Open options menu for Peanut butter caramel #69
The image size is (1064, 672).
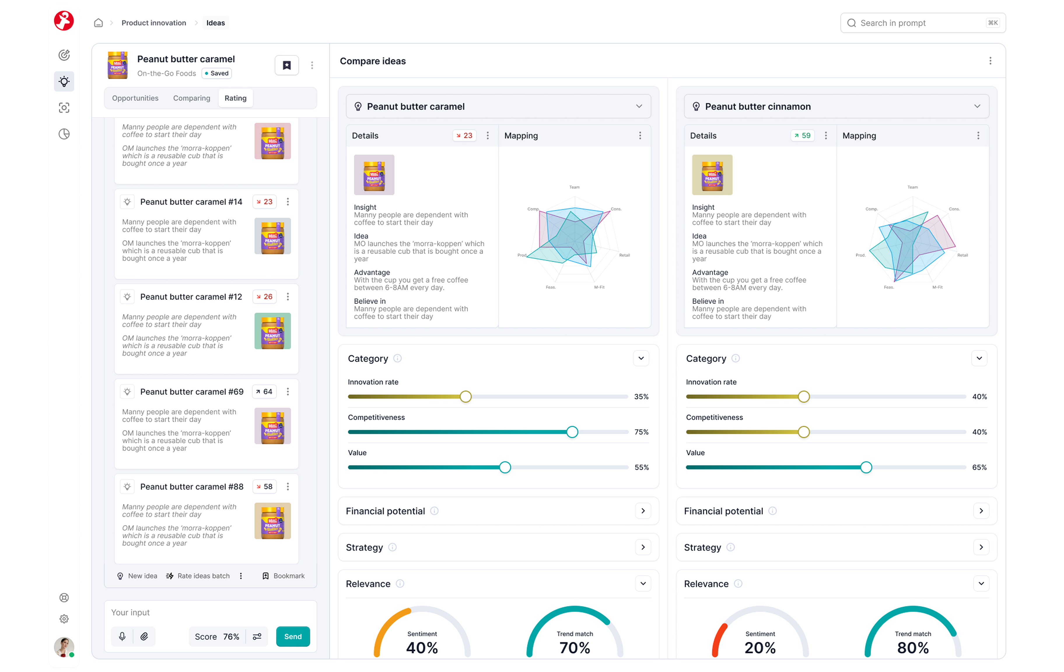pos(288,391)
